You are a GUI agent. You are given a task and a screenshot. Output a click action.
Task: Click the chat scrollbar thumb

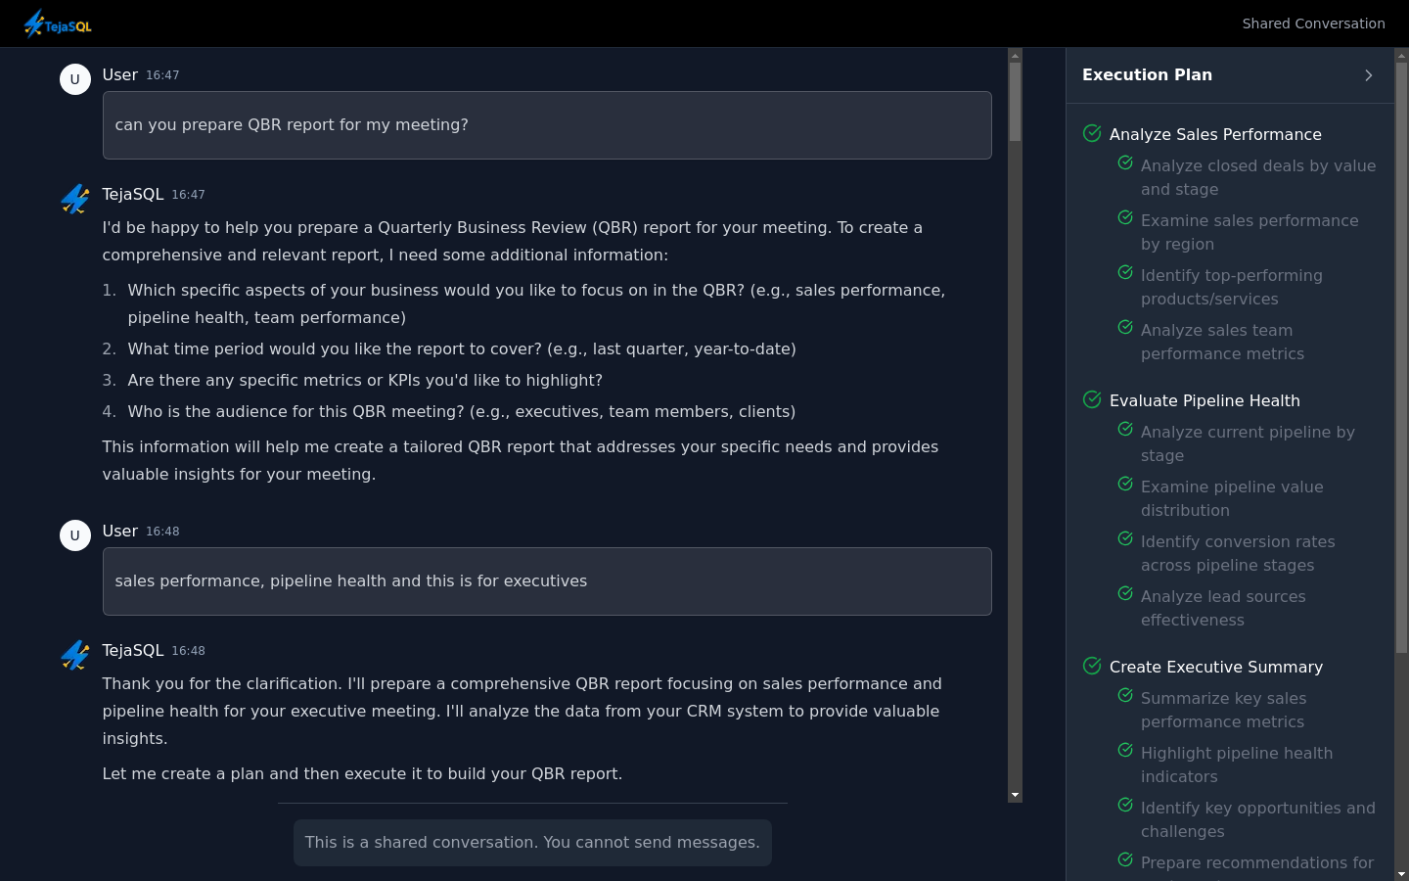[x=1015, y=102]
